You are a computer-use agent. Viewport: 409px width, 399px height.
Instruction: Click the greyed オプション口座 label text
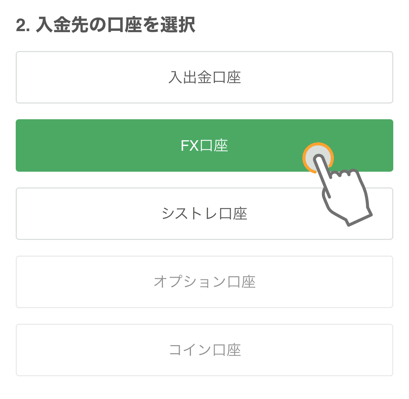[204, 282]
